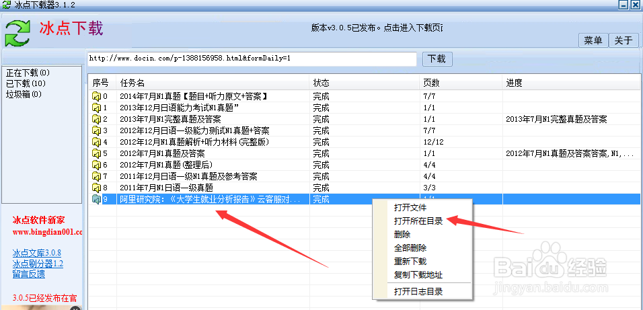Viewport: 643px width, 310px height.
Task: Click the folder icon of row 0
Action: [96, 97]
